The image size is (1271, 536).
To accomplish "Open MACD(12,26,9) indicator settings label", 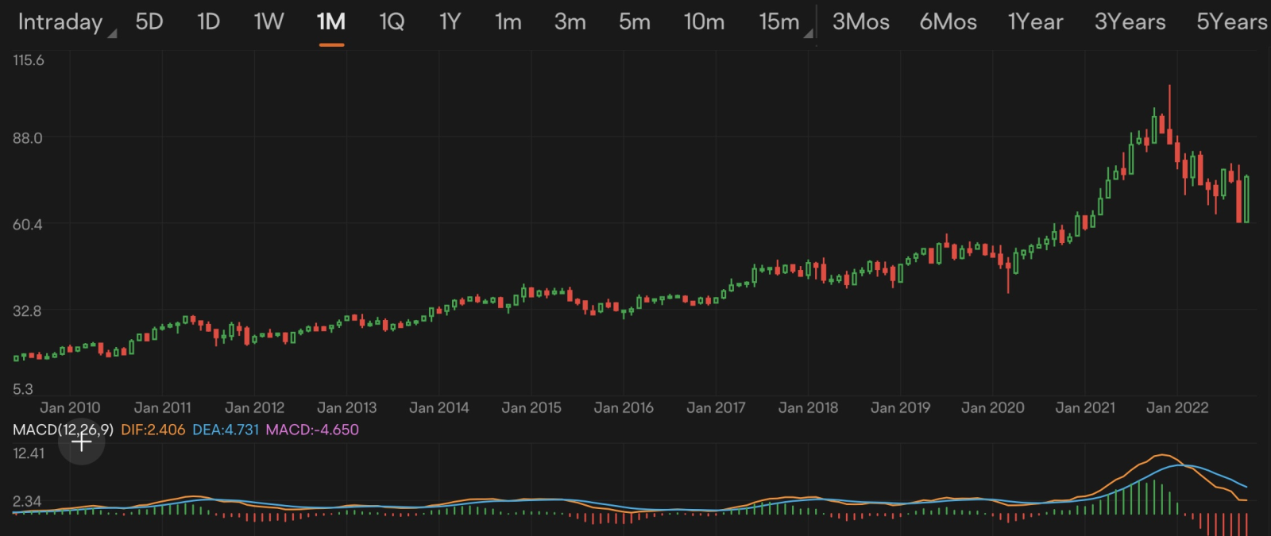I will click(x=63, y=430).
